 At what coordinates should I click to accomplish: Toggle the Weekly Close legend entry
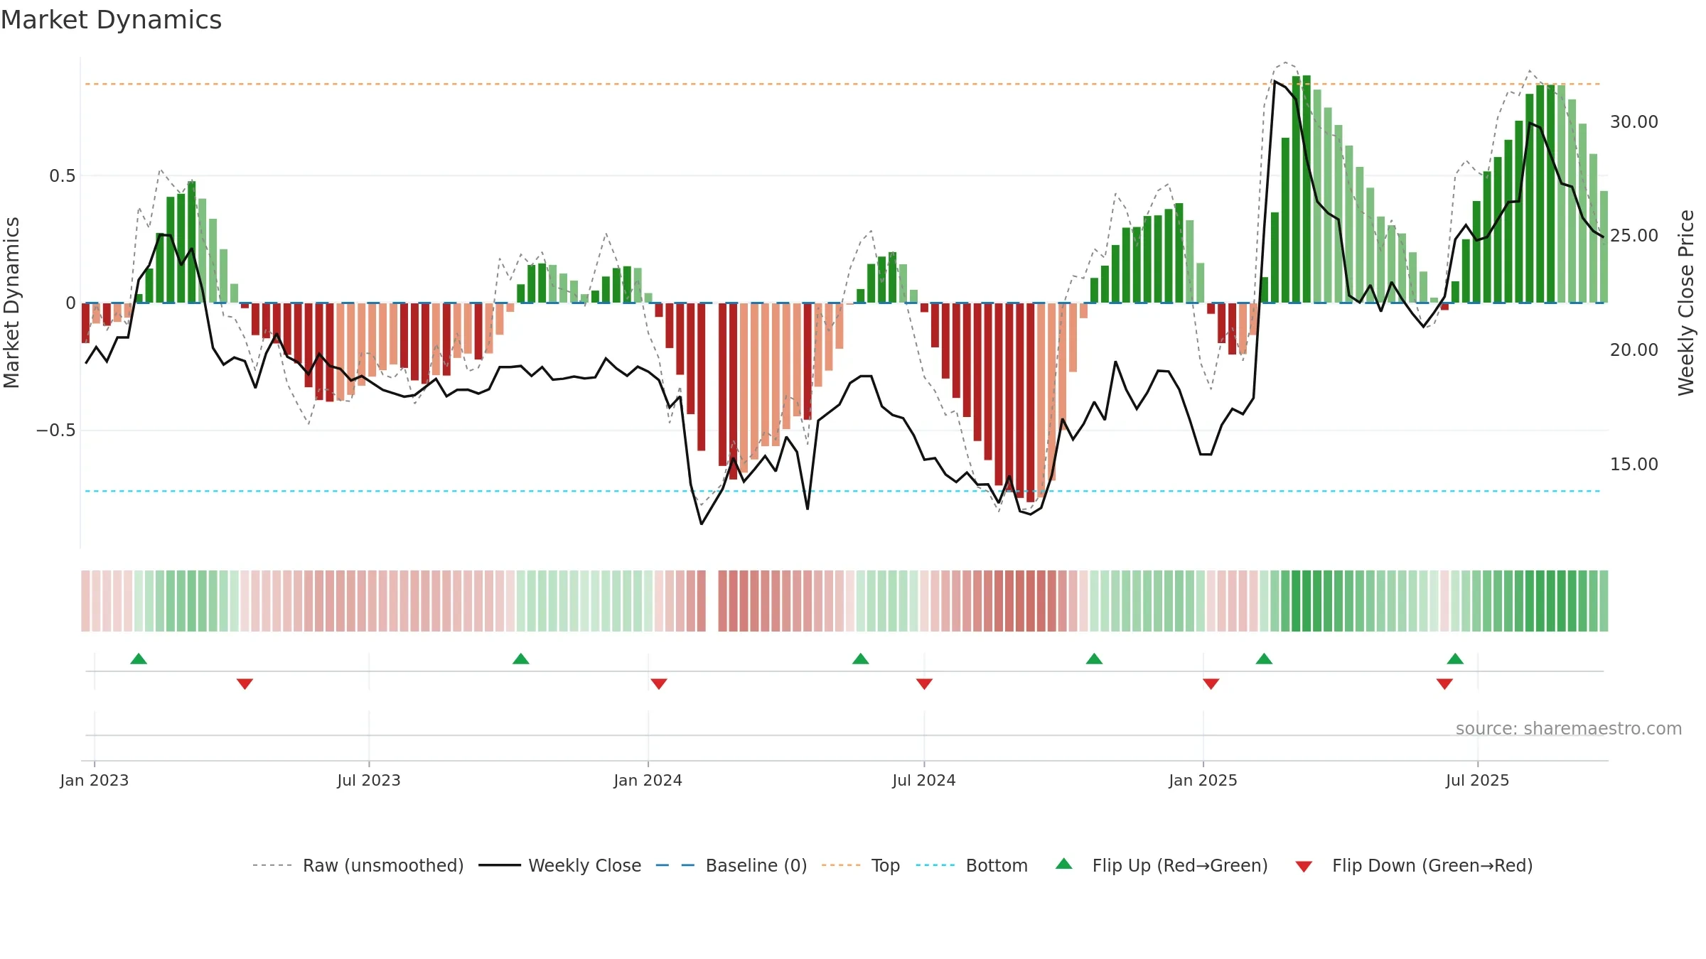(560, 865)
